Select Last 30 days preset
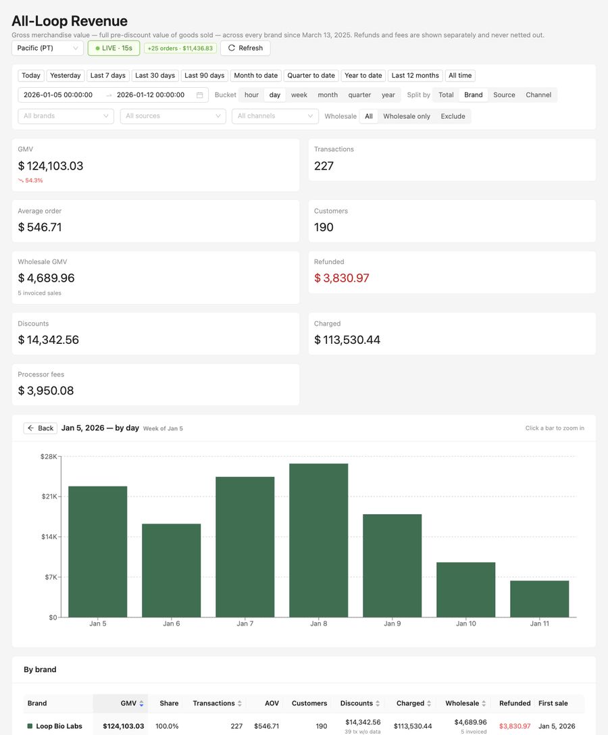This screenshot has width=608, height=735. tap(155, 76)
